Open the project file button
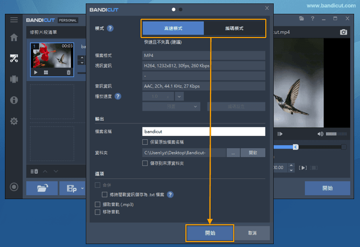This screenshot has width=360, height=247. (72, 188)
